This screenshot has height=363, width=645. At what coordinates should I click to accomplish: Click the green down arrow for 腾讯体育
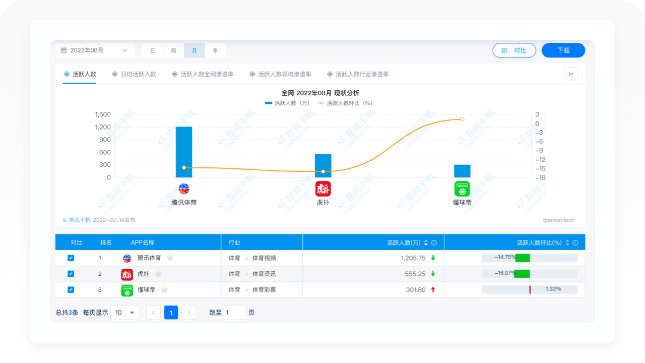433,258
